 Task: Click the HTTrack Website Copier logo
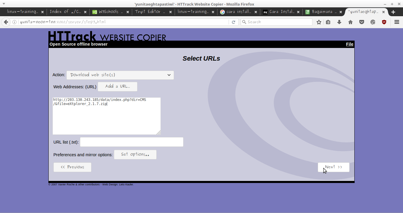(107, 36)
